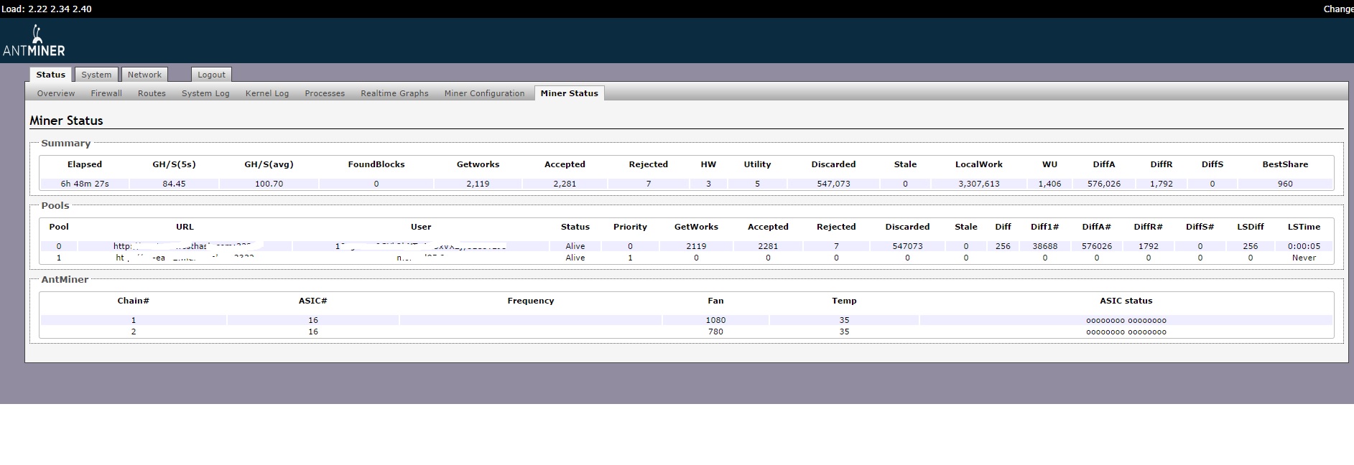Click the Summary Discarded value 547,073
Image resolution: width=1354 pixels, height=465 pixels.
coord(833,184)
